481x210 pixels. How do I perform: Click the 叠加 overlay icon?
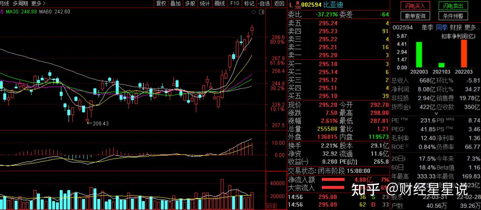pos(175,4)
